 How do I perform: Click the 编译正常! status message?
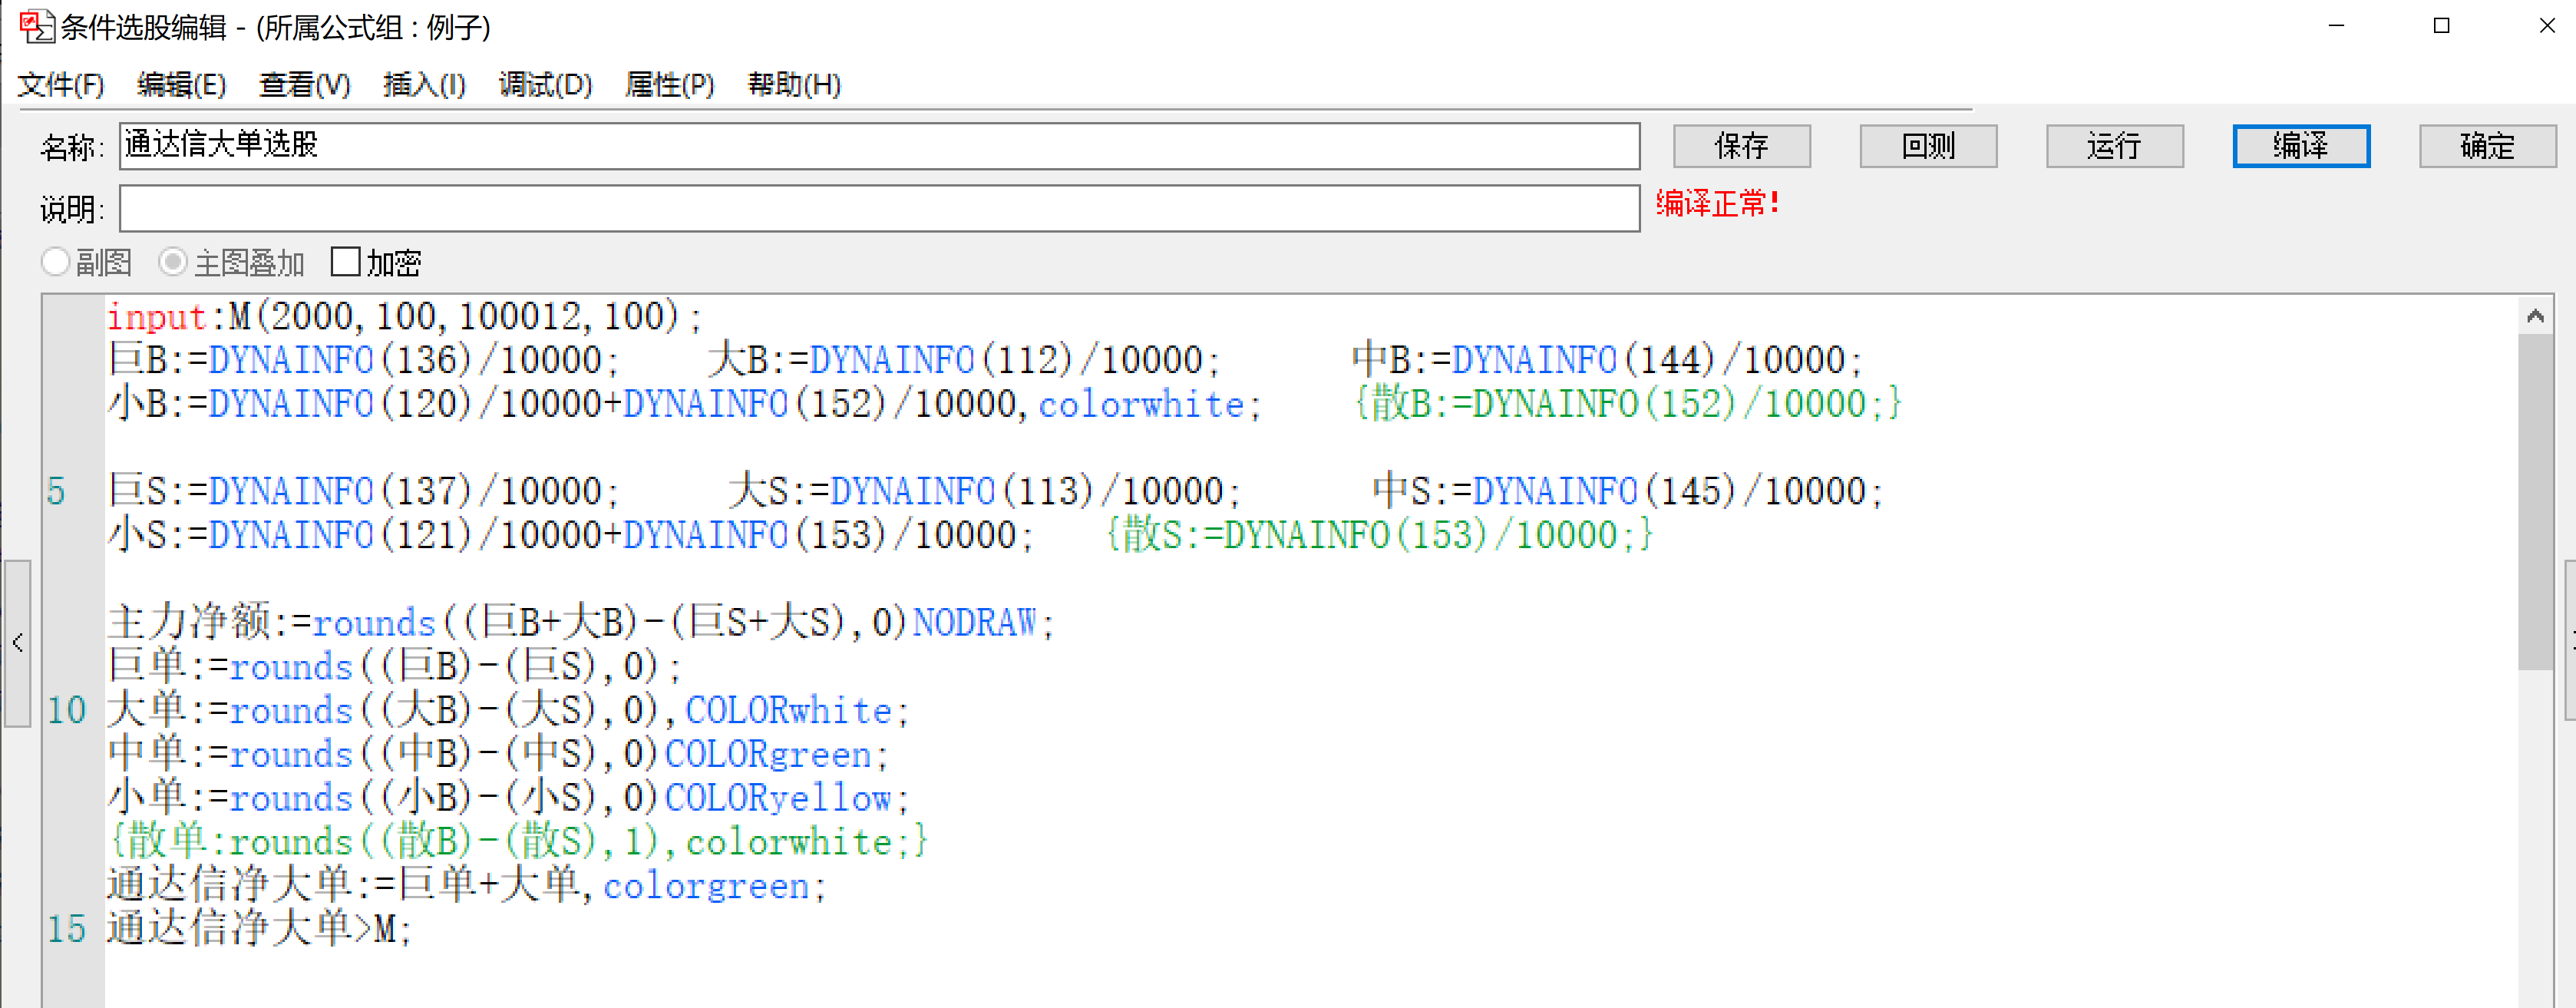point(1717,204)
